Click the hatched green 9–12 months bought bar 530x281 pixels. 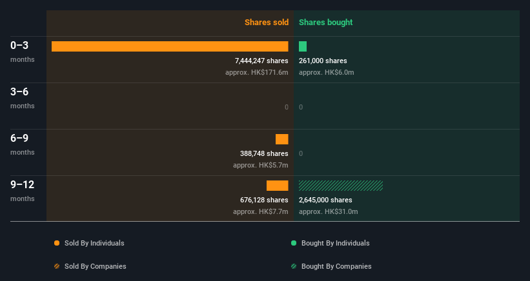point(341,186)
